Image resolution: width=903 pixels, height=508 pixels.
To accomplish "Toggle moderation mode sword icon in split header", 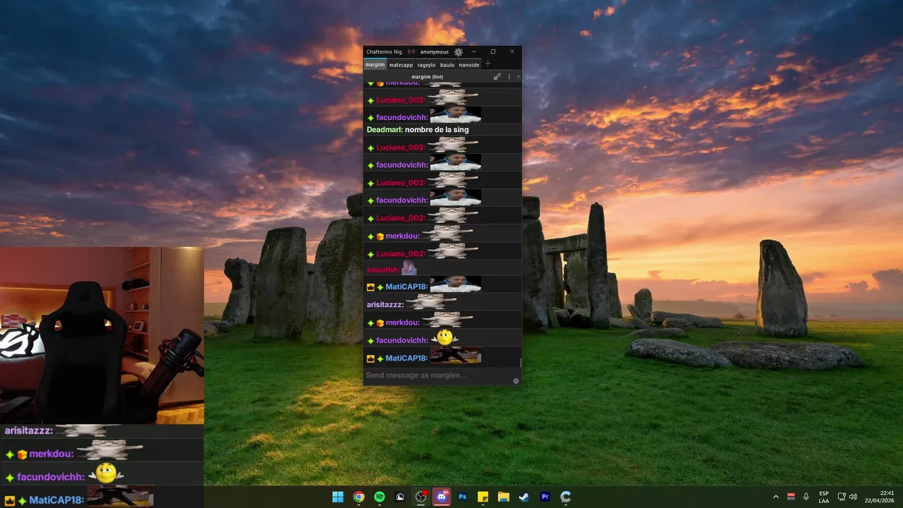I will point(497,76).
